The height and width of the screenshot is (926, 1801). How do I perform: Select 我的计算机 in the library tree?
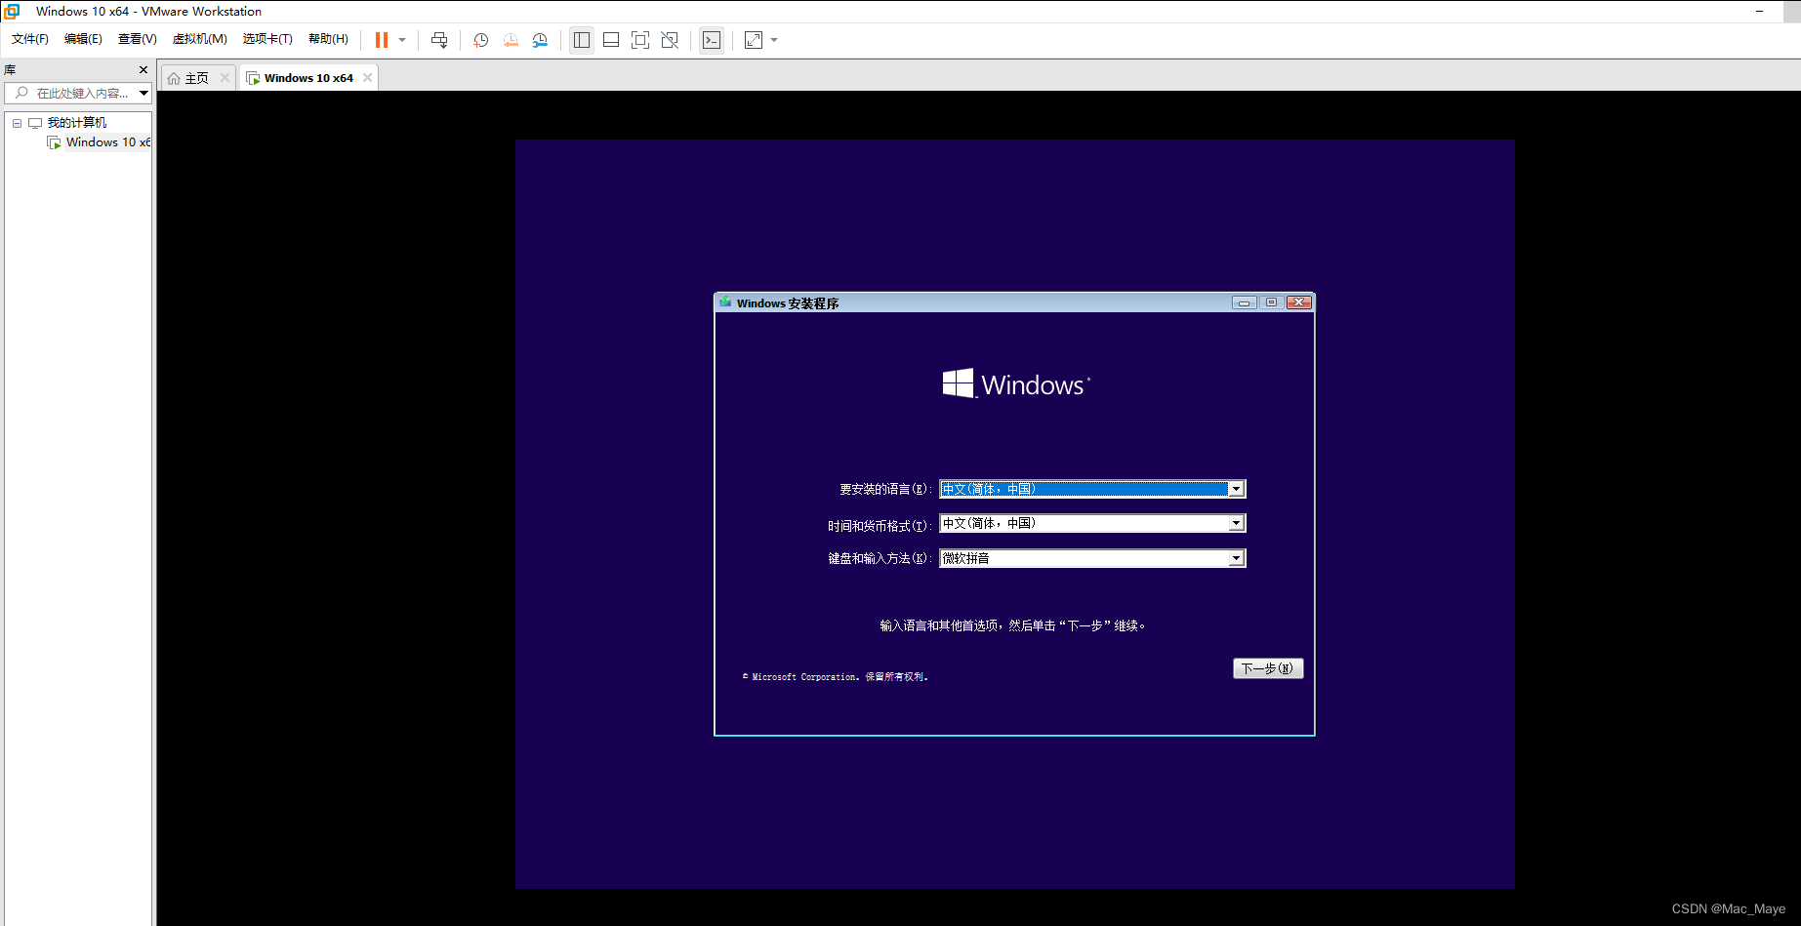click(x=77, y=123)
